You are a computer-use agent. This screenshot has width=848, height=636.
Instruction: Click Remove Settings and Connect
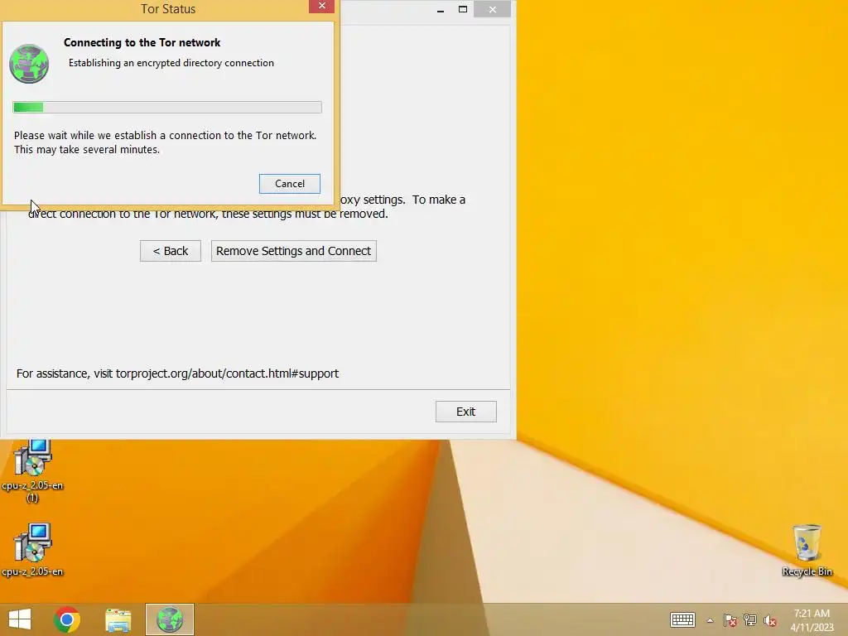tap(294, 251)
